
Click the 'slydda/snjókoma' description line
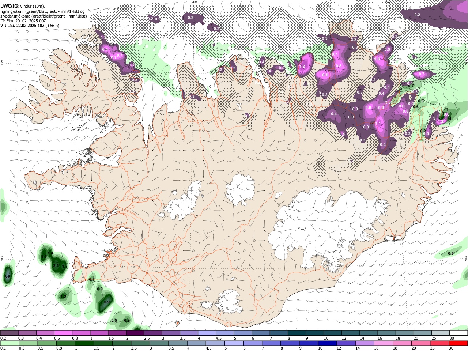point(44,16)
